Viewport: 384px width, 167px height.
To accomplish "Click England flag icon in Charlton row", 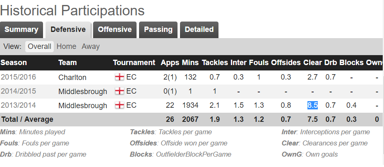I will pyautogui.click(x=120, y=77).
